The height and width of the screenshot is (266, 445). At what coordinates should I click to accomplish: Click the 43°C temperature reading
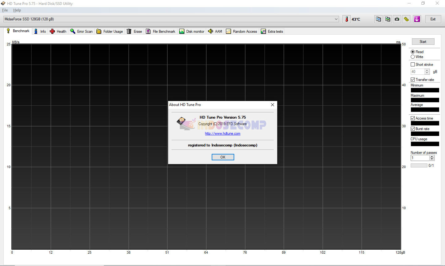(356, 19)
